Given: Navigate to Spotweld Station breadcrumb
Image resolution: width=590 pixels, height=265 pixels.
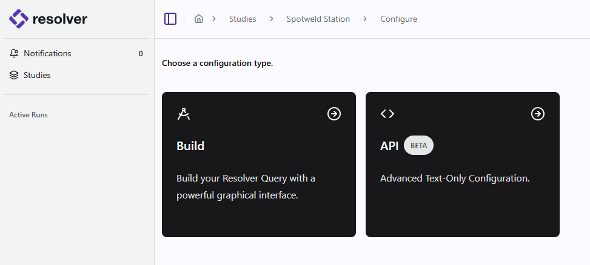Looking at the screenshot, I should [318, 19].
